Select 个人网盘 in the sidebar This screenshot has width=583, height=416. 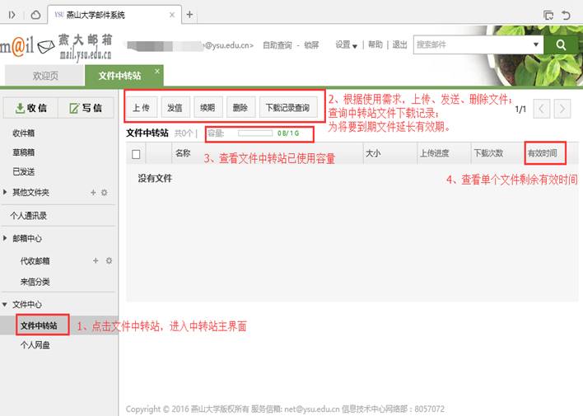[35, 347]
